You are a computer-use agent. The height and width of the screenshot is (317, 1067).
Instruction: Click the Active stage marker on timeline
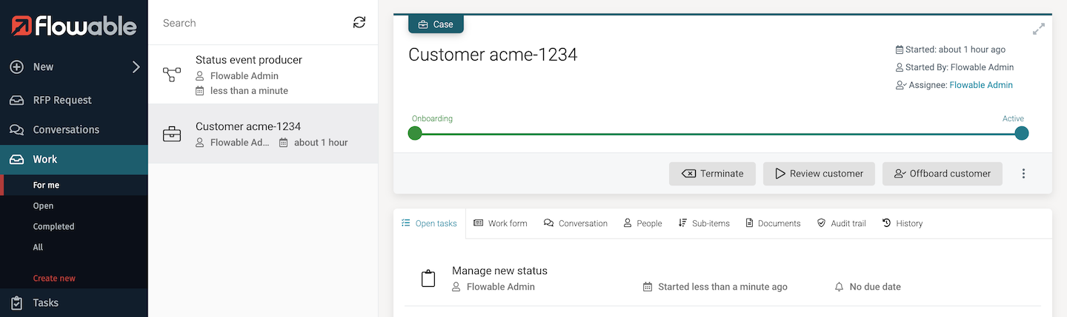click(x=1021, y=133)
